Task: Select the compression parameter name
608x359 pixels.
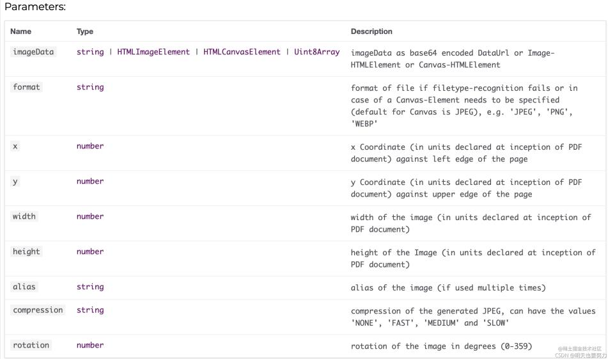Action: pyautogui.click(x=38, y=310)
